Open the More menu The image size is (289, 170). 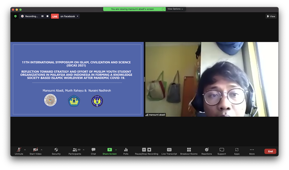[252, 151]
